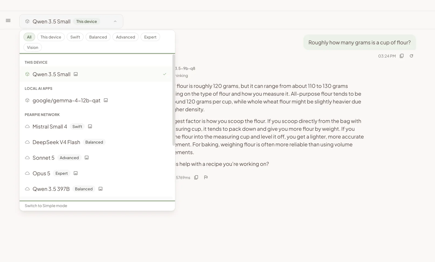Filter models by Swift
Screen dimensions: 435x262
(75, 37)
